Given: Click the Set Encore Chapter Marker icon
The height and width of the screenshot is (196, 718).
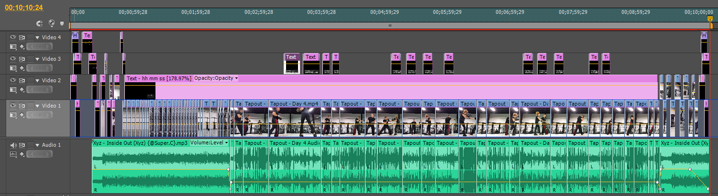Looking at the screenshot, I should point(52,23).
